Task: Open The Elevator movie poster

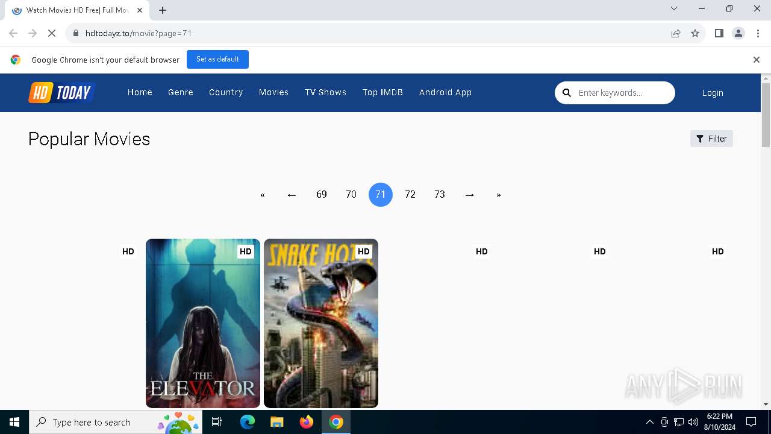Action: coord(203,323)
